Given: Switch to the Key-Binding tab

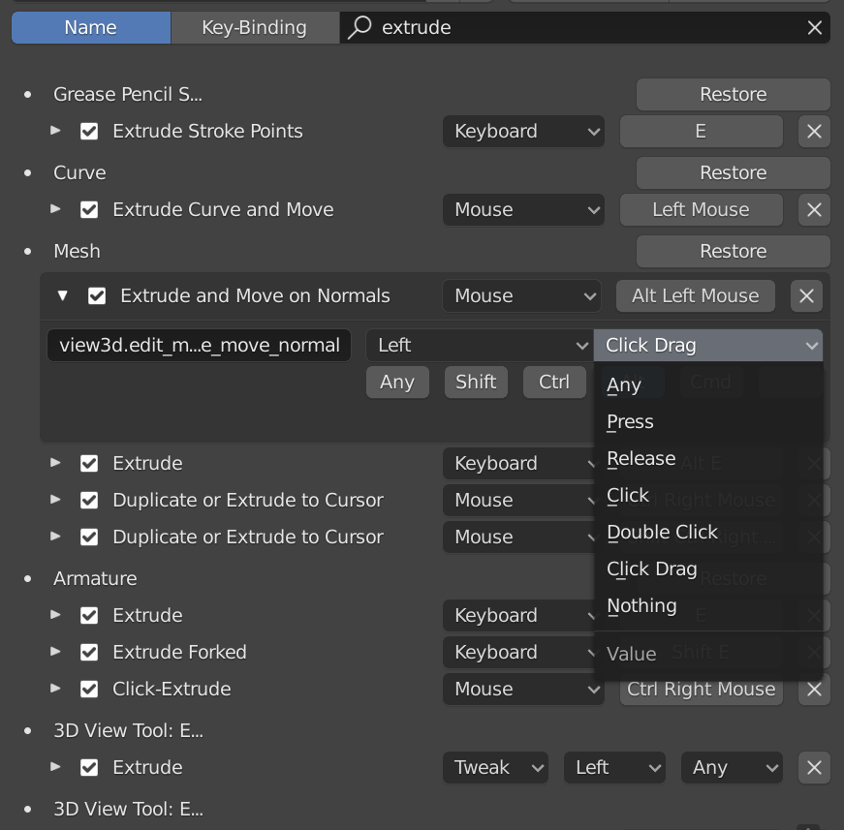Looking at the screenshot, I should point(255,27).
